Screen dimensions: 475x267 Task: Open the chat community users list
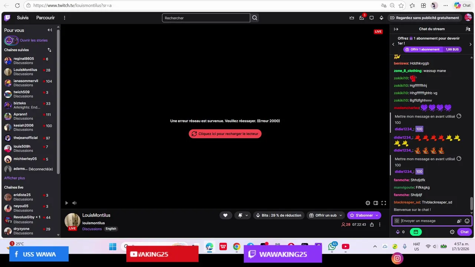click(468, 29)
